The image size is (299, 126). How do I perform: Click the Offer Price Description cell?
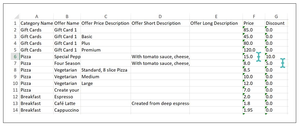[105, 23]
